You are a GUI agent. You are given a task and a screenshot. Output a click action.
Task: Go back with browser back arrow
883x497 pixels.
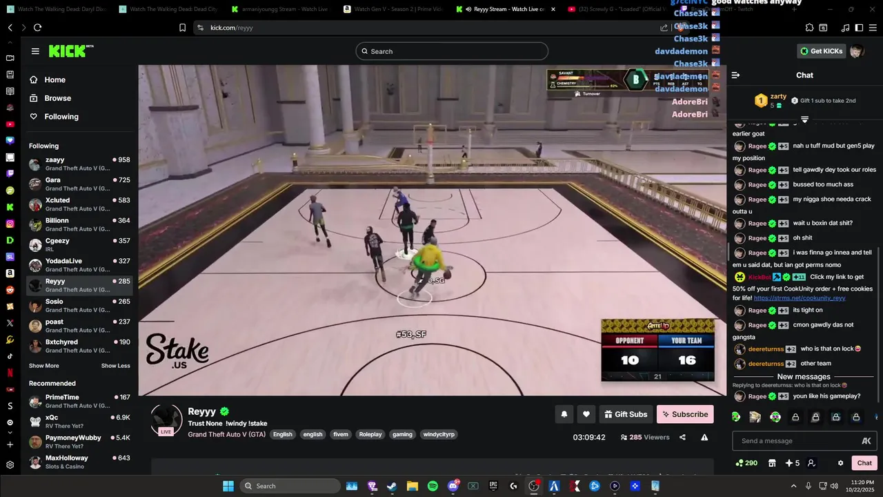(10, 28)
